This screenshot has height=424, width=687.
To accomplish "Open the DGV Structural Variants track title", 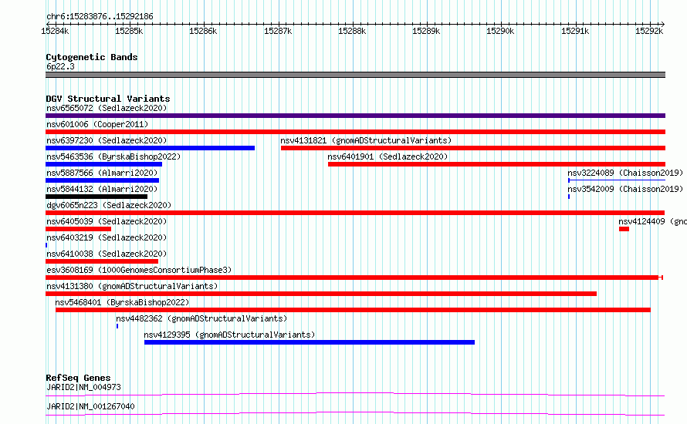I will pyautogui.click(x=108, y=99).
